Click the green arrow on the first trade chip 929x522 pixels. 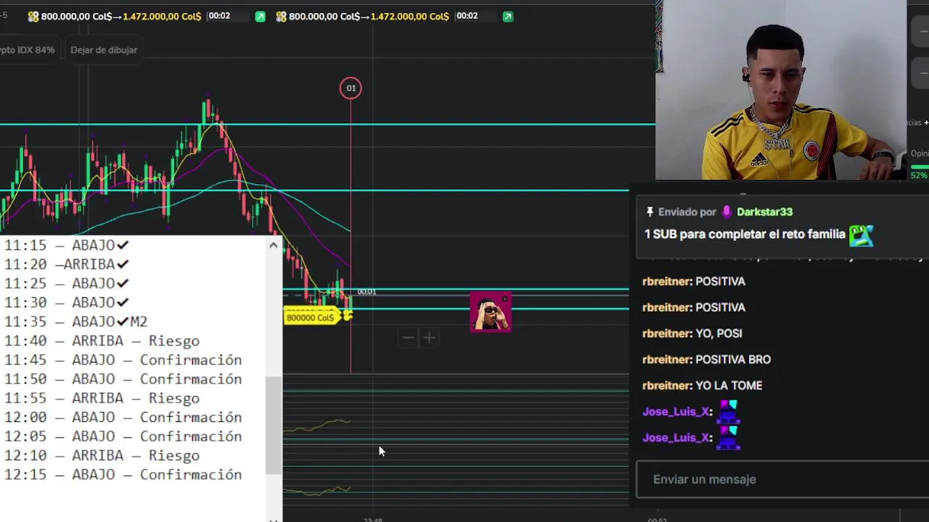pos(260,16)
